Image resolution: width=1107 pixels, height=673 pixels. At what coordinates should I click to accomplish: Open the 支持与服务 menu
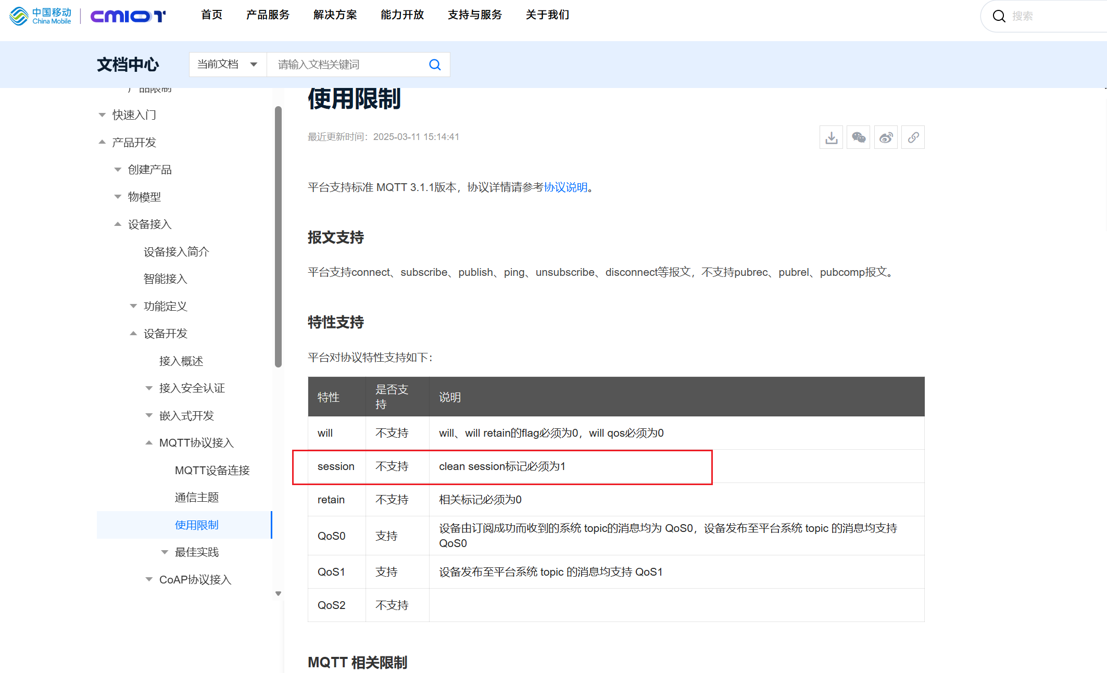pos(474,15)
